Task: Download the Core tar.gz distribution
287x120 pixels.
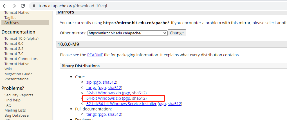Action: click(91, 88)
